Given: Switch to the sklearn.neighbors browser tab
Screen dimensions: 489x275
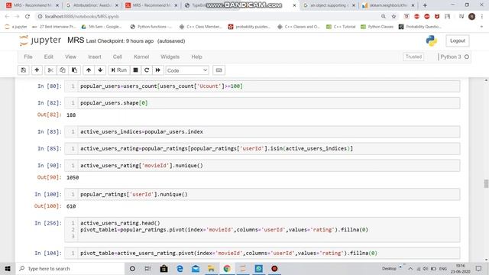Looking at the screenshot, I should (388, 5).
